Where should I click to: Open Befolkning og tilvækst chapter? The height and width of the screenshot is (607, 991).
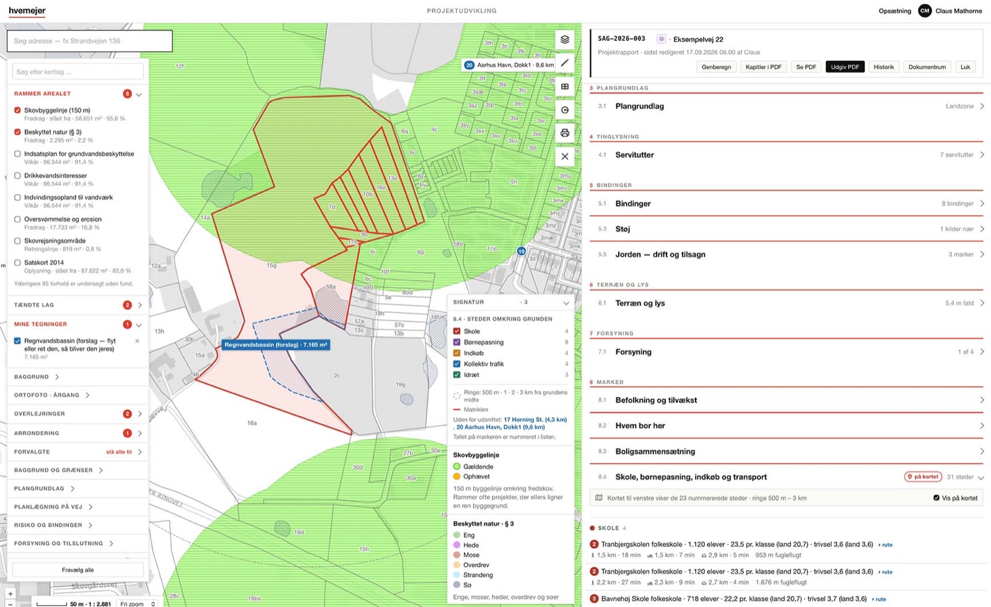click(787, 400)
